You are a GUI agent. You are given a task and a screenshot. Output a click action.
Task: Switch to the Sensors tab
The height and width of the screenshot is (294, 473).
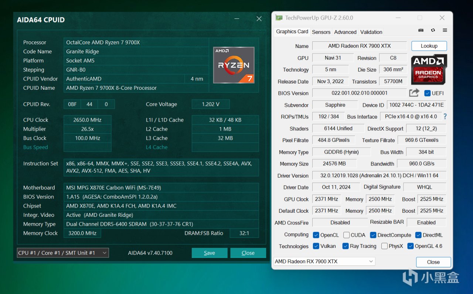pos(321,32)
